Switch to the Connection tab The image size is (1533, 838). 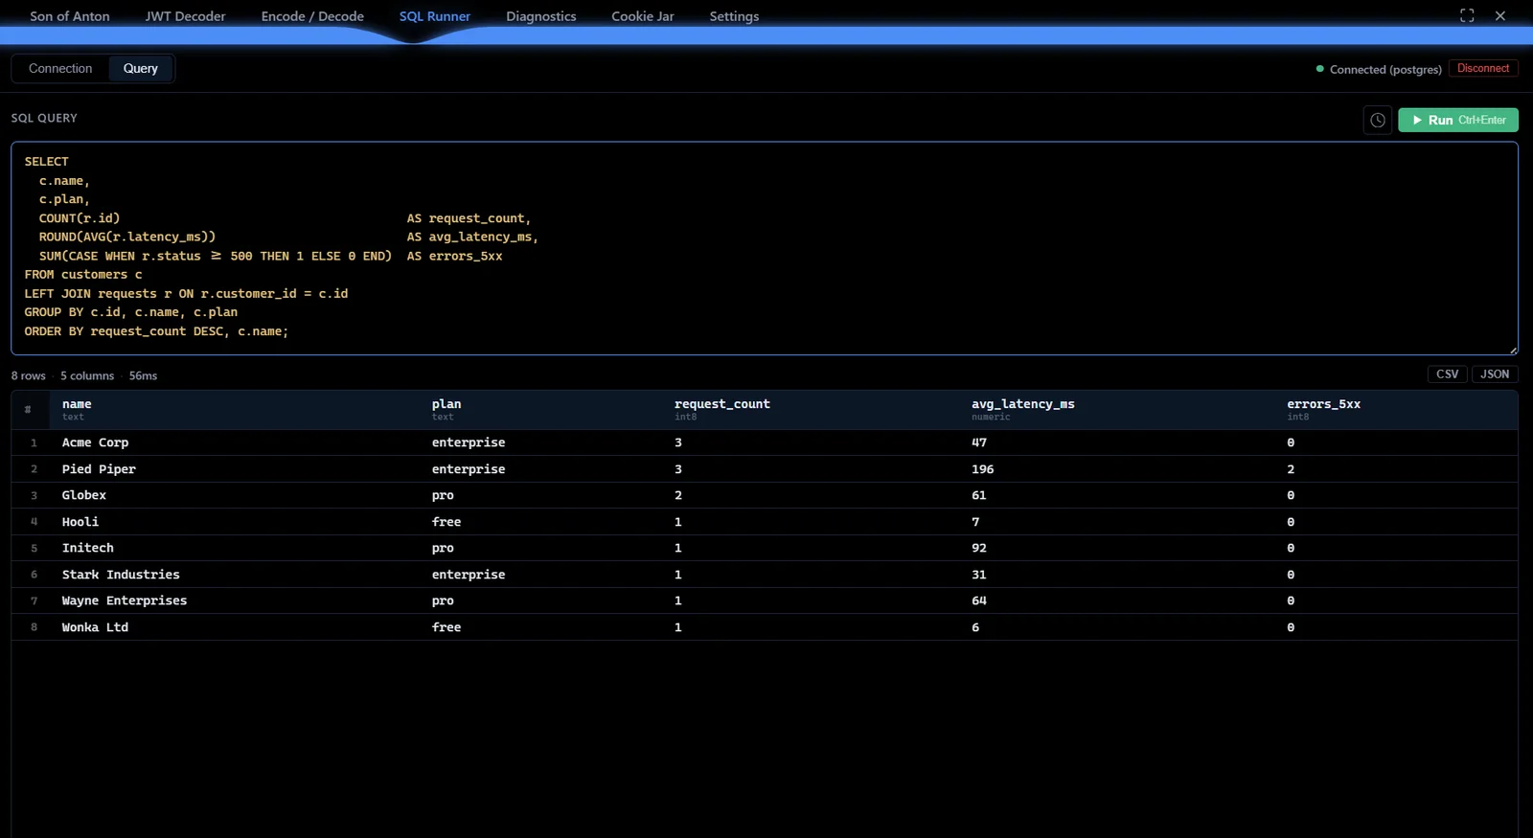[x=60, y=68]
